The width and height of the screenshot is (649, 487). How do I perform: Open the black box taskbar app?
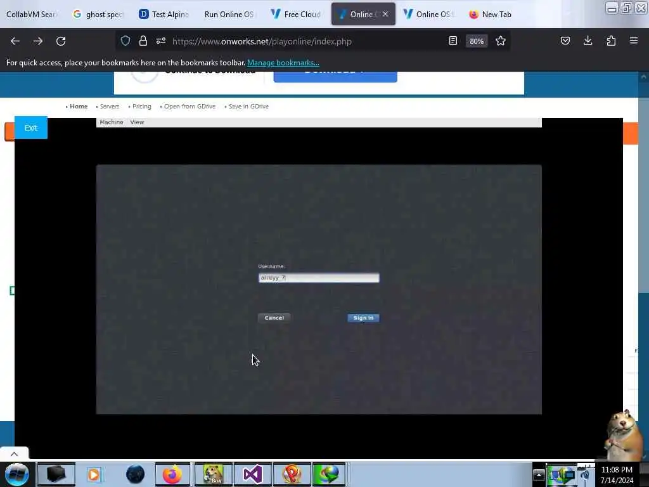pos(56,474)
